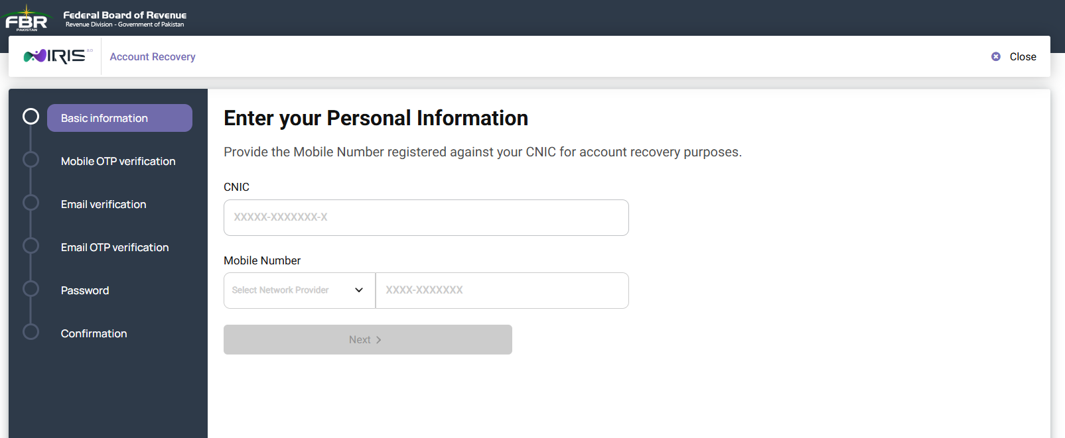Go to the Mobile OTP verification step

(x=118, y=161)
